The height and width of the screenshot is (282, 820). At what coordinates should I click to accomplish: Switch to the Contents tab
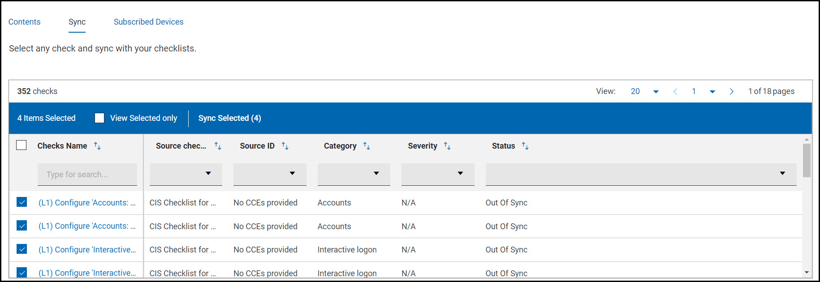pos(25,22)
